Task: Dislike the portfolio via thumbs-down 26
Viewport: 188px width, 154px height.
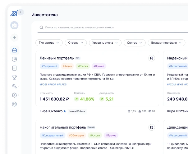Action: point(150,111)
